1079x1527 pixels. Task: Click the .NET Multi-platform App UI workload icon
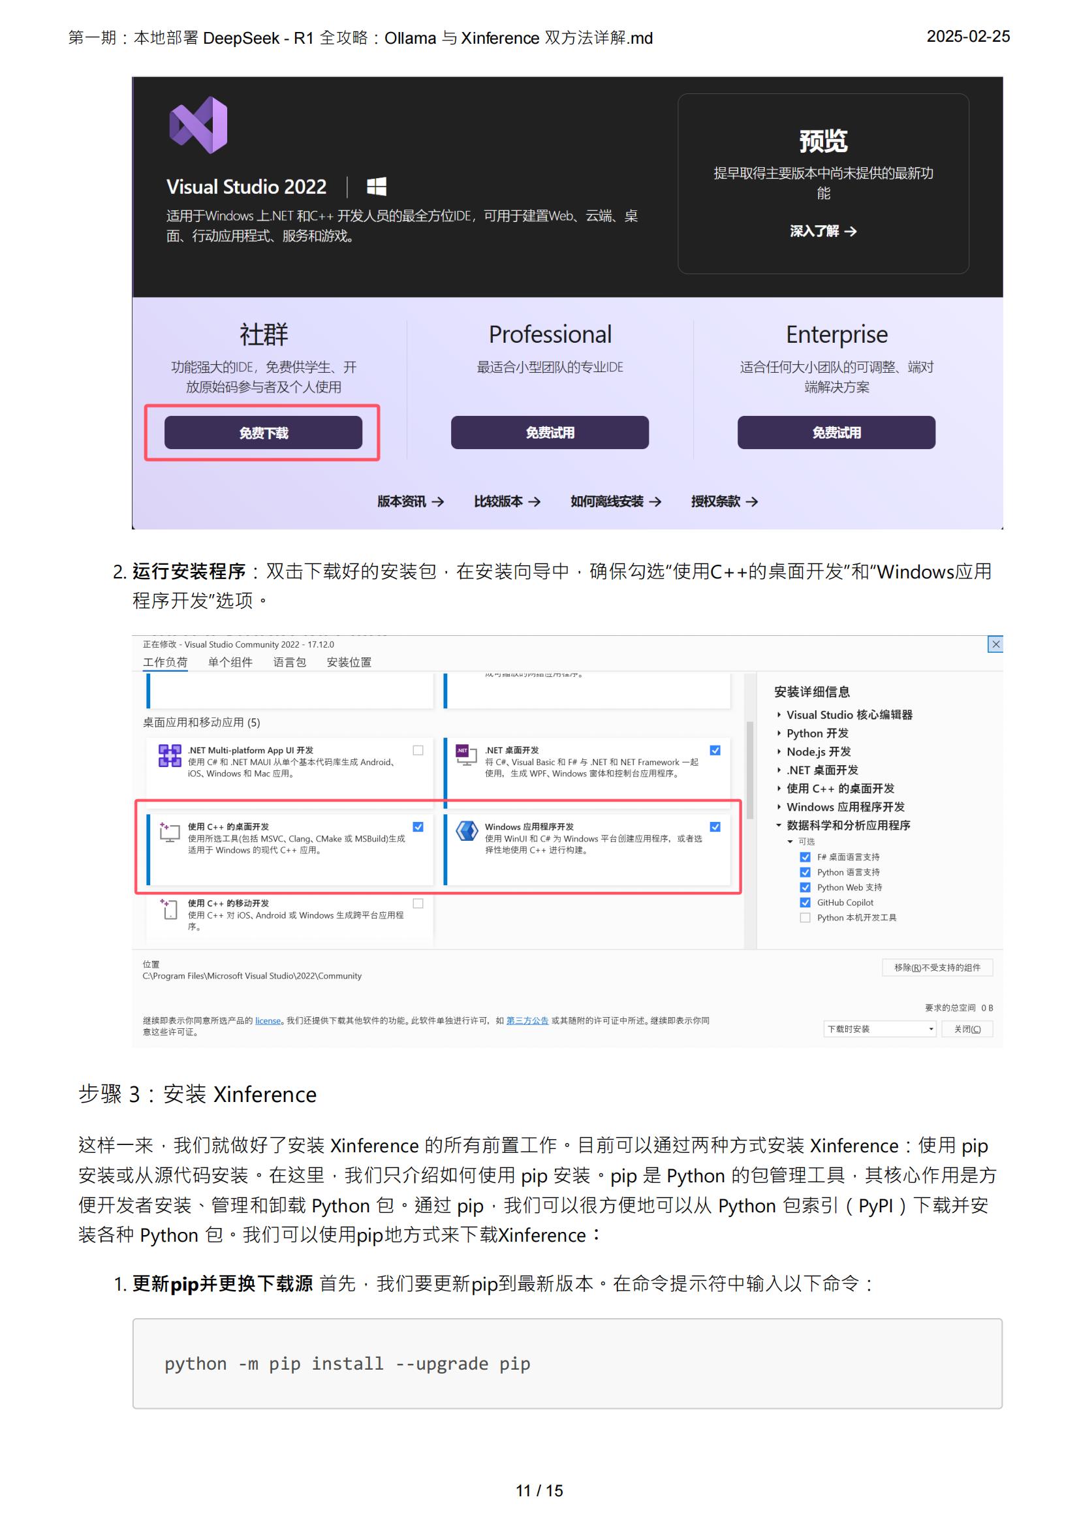click(x=170, y=755)
